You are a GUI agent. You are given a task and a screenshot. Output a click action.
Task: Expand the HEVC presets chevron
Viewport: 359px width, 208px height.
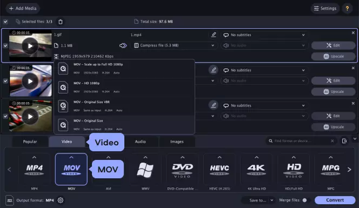(220, 157)
